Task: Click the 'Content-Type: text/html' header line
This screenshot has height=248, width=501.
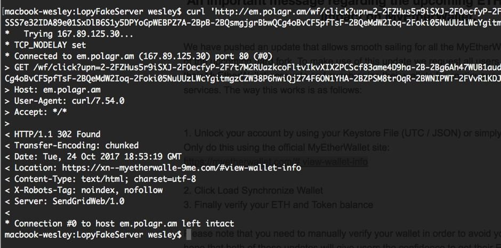Action: 100,179
